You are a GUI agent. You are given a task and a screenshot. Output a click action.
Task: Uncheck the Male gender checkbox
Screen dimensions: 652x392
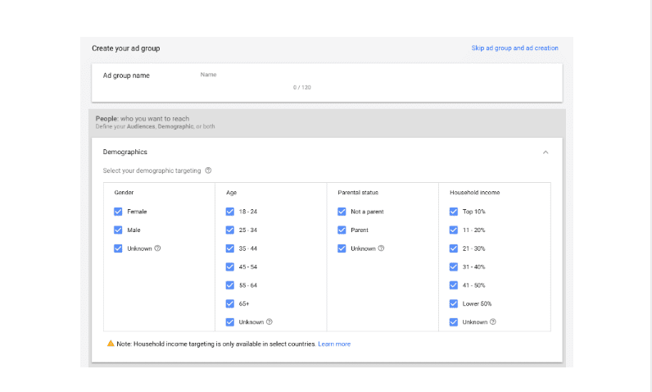[118, 230]
